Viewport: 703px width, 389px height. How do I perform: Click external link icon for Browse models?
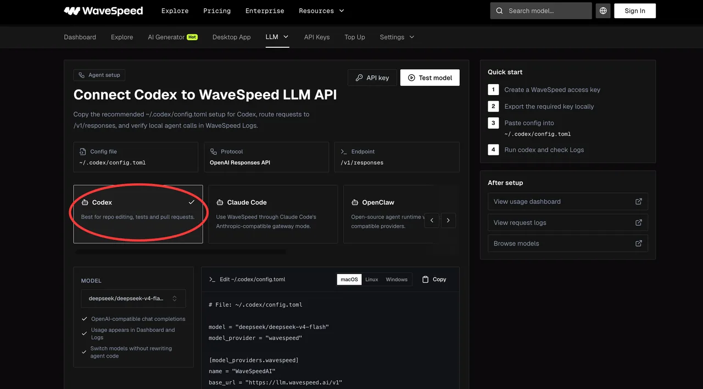tap(639, 243)
